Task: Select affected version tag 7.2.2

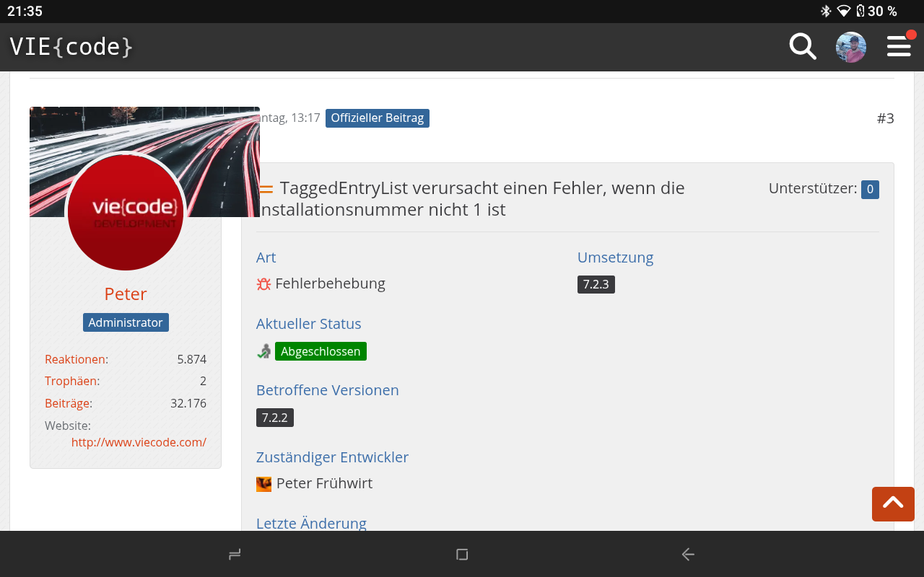Action: (274, 418)
